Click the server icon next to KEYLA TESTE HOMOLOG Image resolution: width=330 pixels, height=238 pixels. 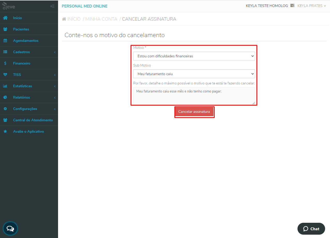(x=292, y=5)
